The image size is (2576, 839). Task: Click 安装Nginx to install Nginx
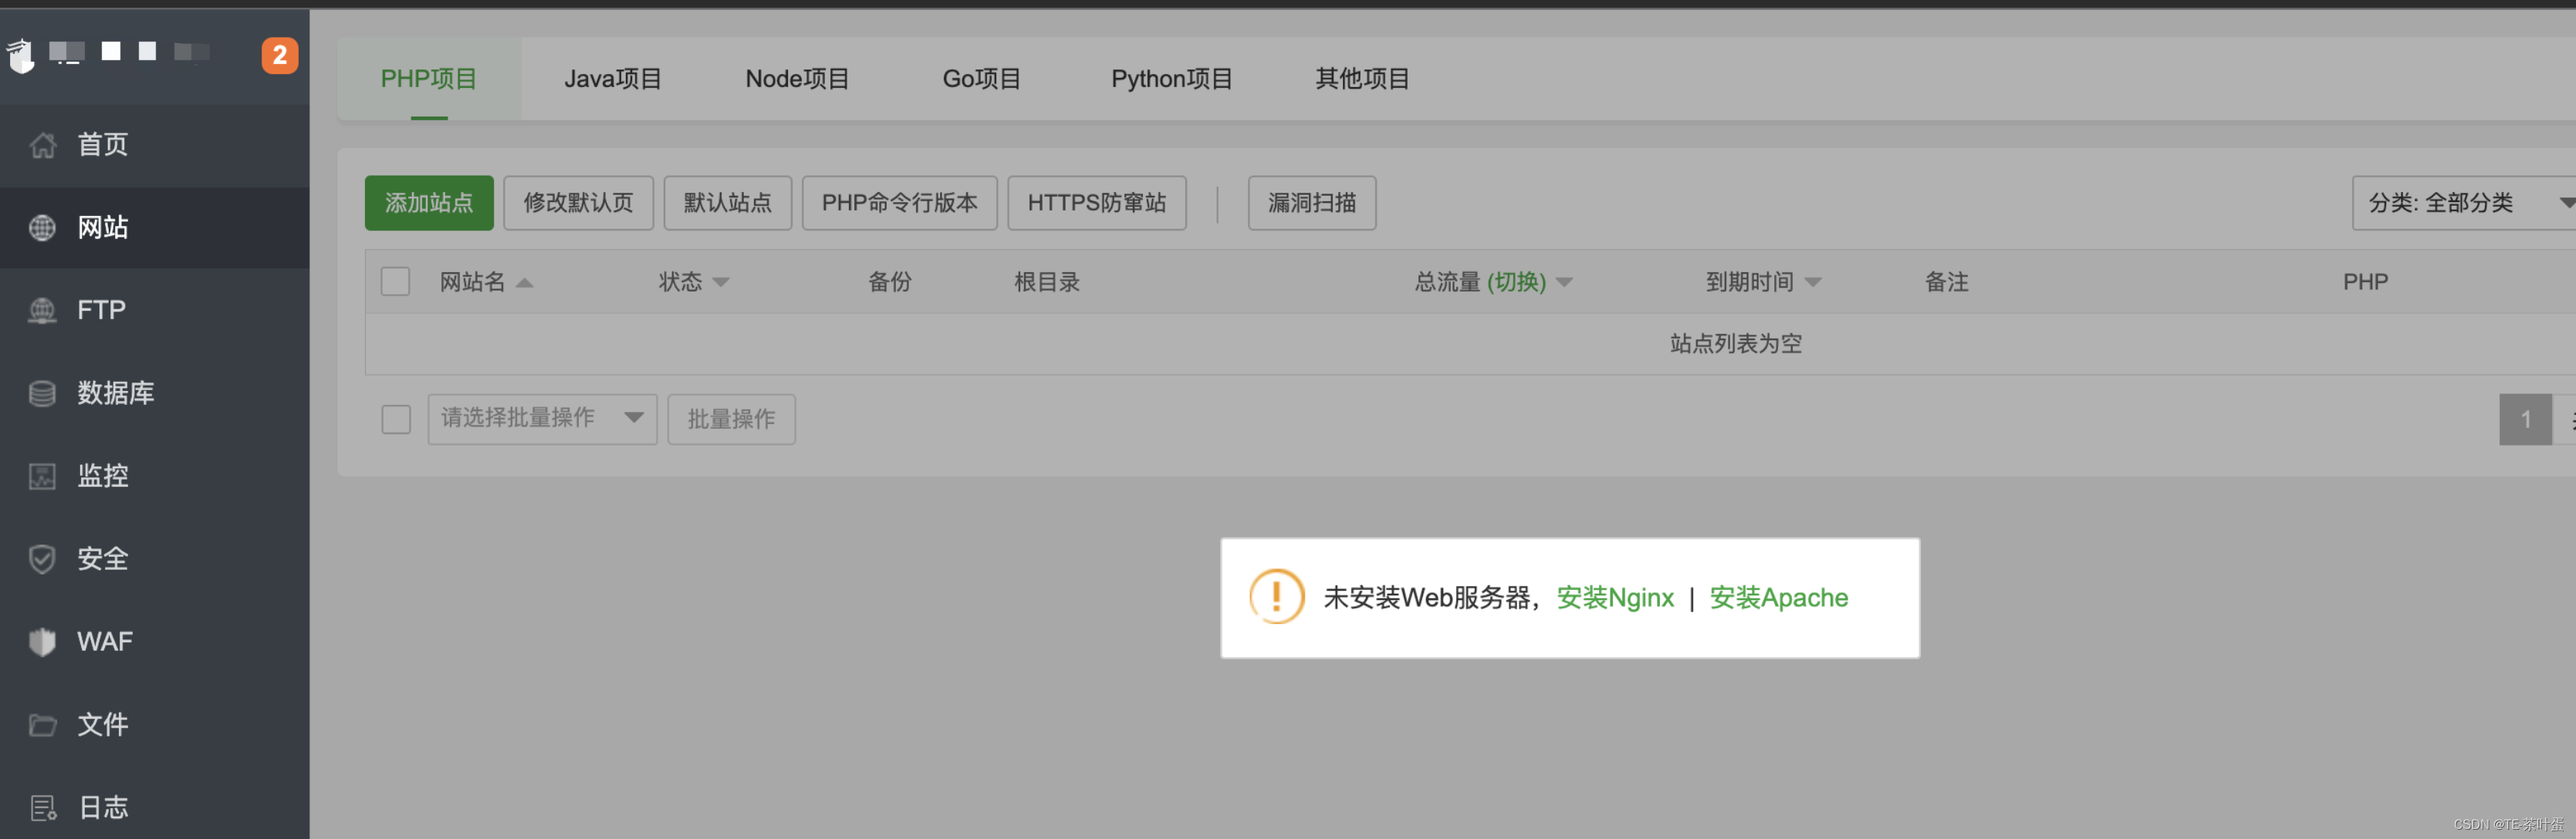coord(1614,598)
